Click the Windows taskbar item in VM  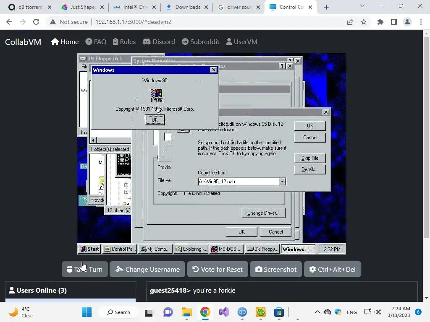click(298, 249)
